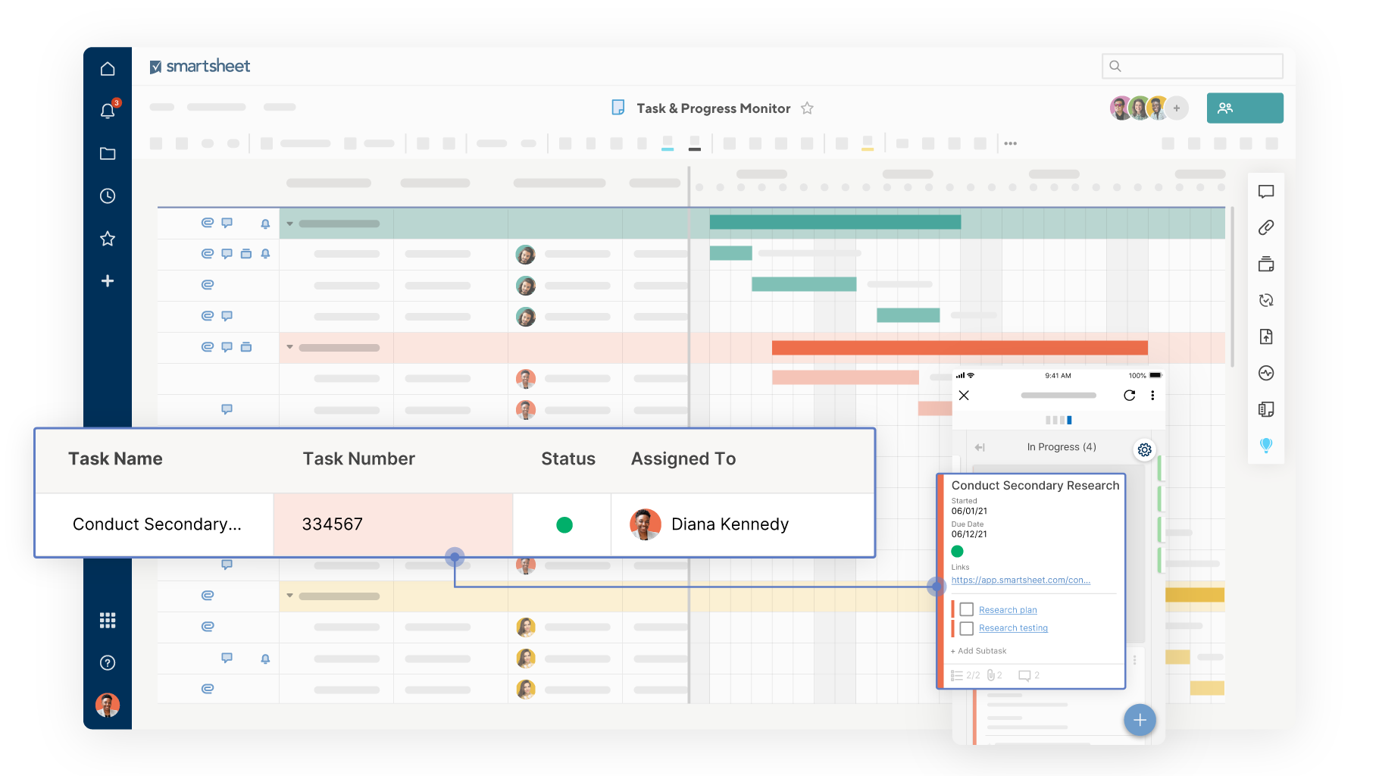Check the Research plan subtask checkbox
Viewport: 1379px width, 776px height.
click(x=966, y=609)
